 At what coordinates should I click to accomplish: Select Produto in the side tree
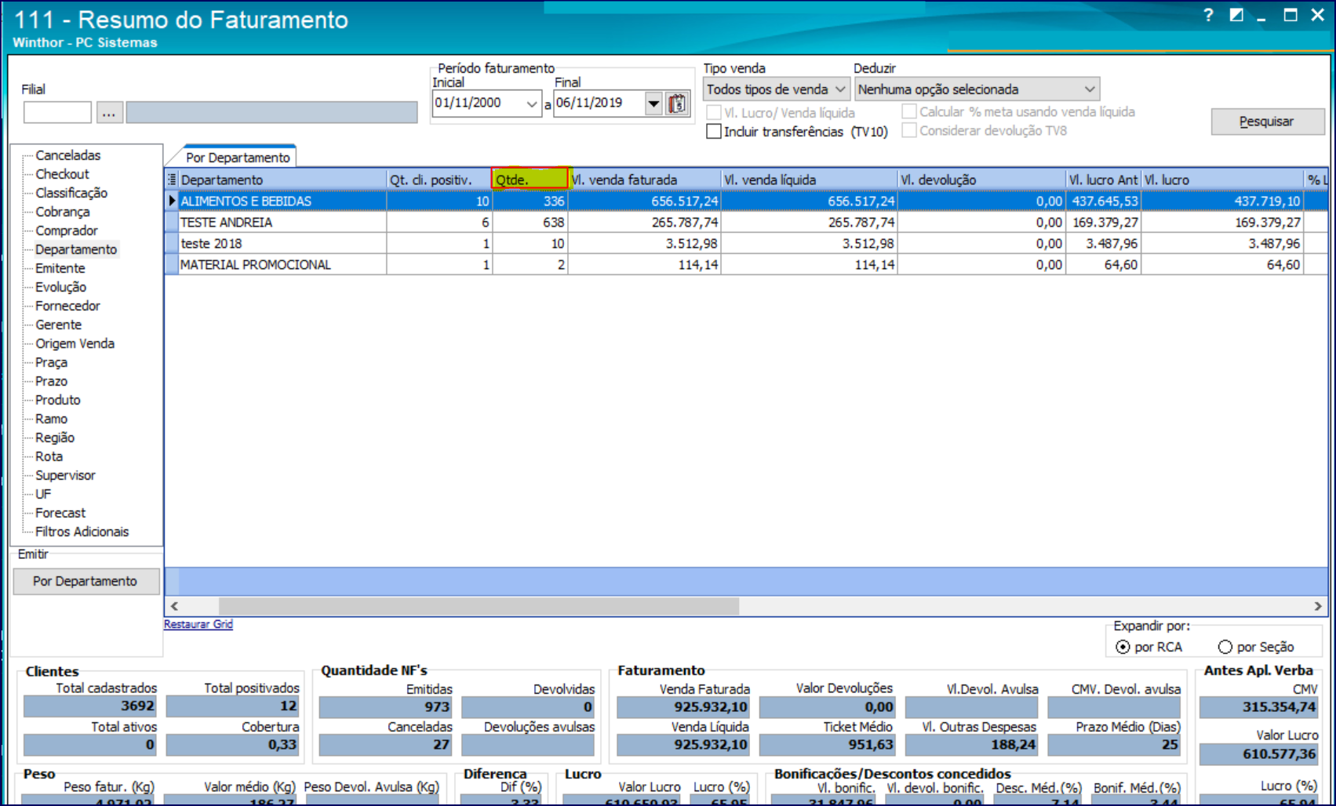(x=57, y=400)
